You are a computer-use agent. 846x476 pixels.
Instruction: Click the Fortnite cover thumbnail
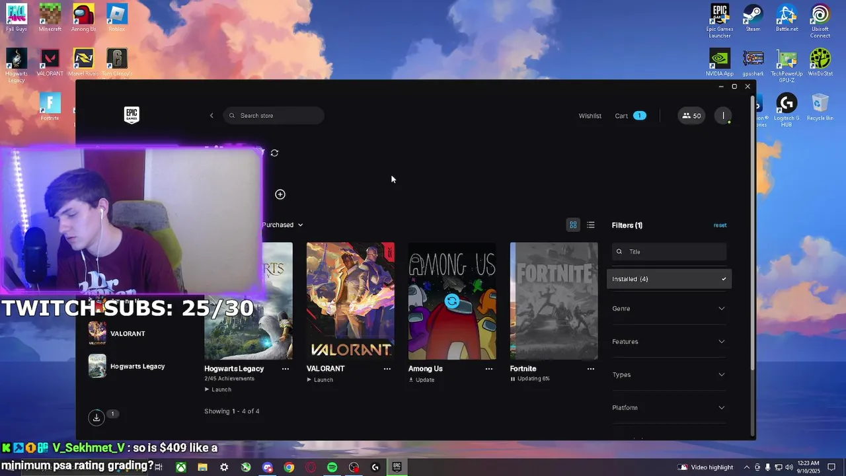click(554, 301)
